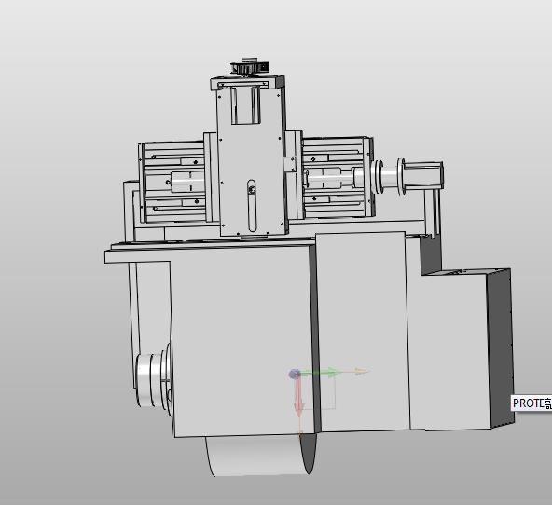Click the blue origin sphere of the triad
Screen dimensions: 552x505
(x=295, y=375)
